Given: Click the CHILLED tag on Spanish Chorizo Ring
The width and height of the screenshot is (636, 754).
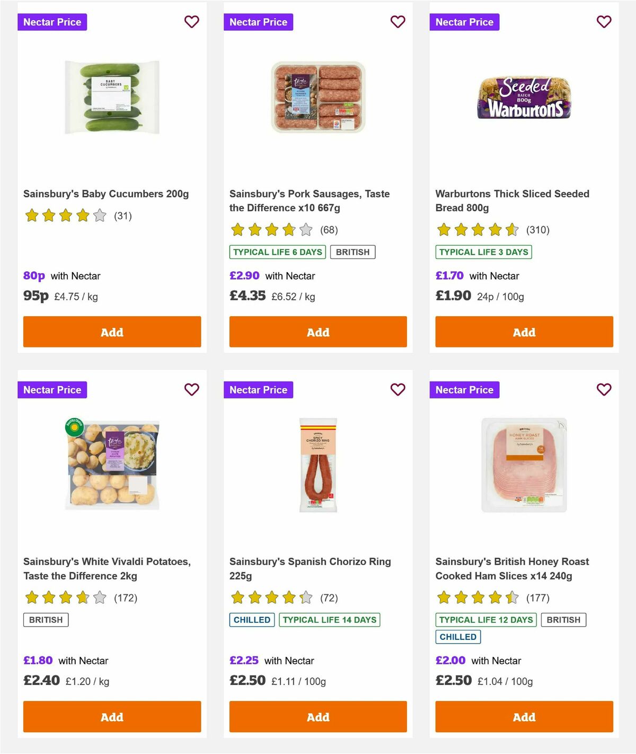Looking at the screenshot, I should click(x=251, y=619).
